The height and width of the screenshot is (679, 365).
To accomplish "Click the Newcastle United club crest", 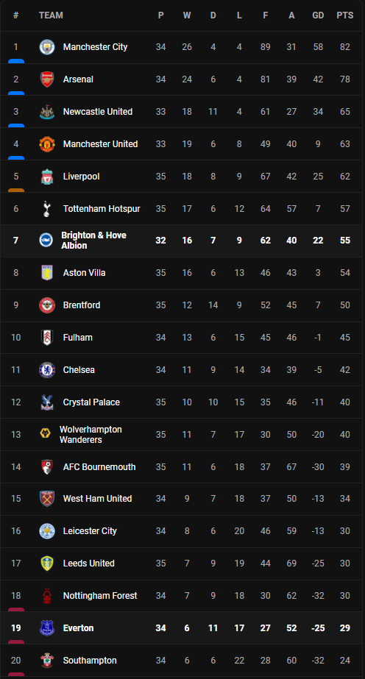I will (47, 112).
